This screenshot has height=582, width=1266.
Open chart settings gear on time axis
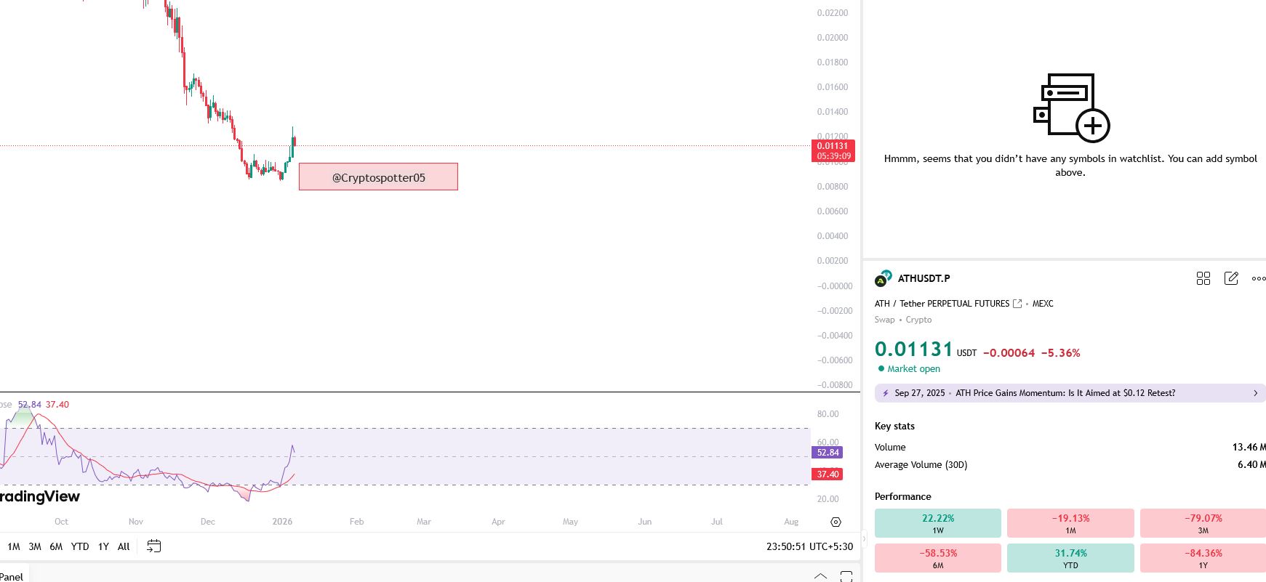point(836,522)
